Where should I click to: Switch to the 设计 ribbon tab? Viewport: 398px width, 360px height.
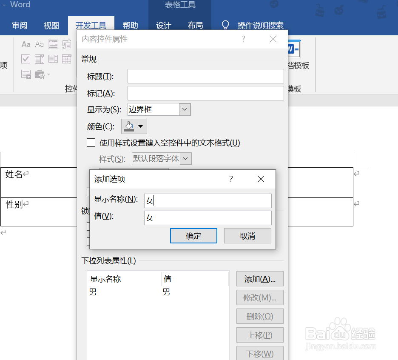[163, 25]
